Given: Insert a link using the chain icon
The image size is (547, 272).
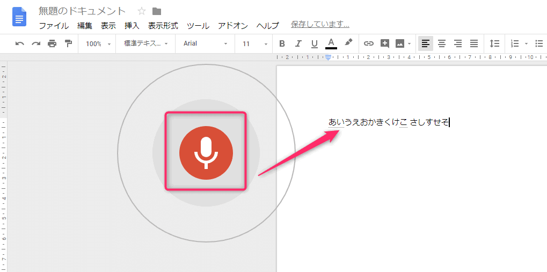Looking at the screenshot, I should click(x=368, y=43).
